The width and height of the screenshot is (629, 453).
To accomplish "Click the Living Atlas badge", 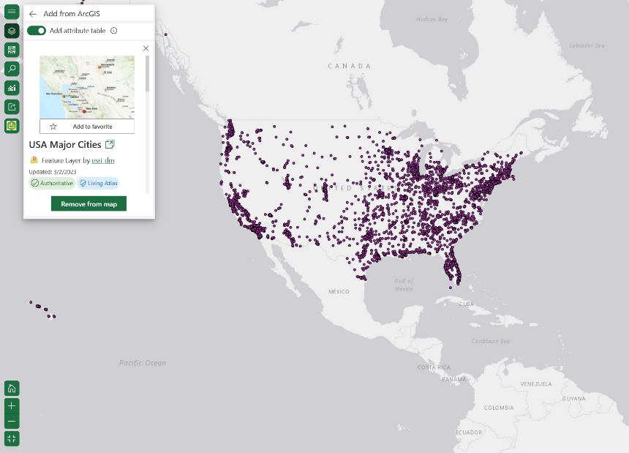I will tap(98, 183).
